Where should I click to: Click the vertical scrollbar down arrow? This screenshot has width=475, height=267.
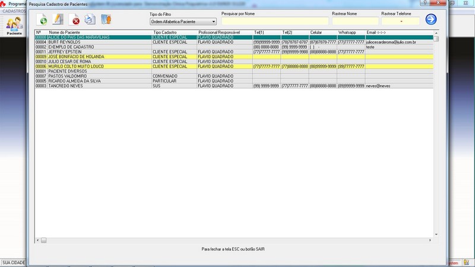(x=436, y=234)
